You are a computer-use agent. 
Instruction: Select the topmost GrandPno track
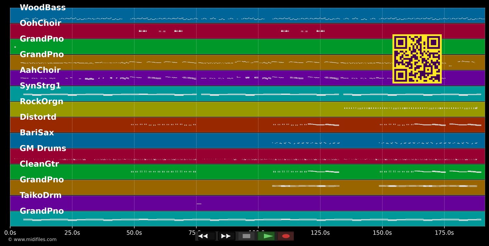point(42,39)
